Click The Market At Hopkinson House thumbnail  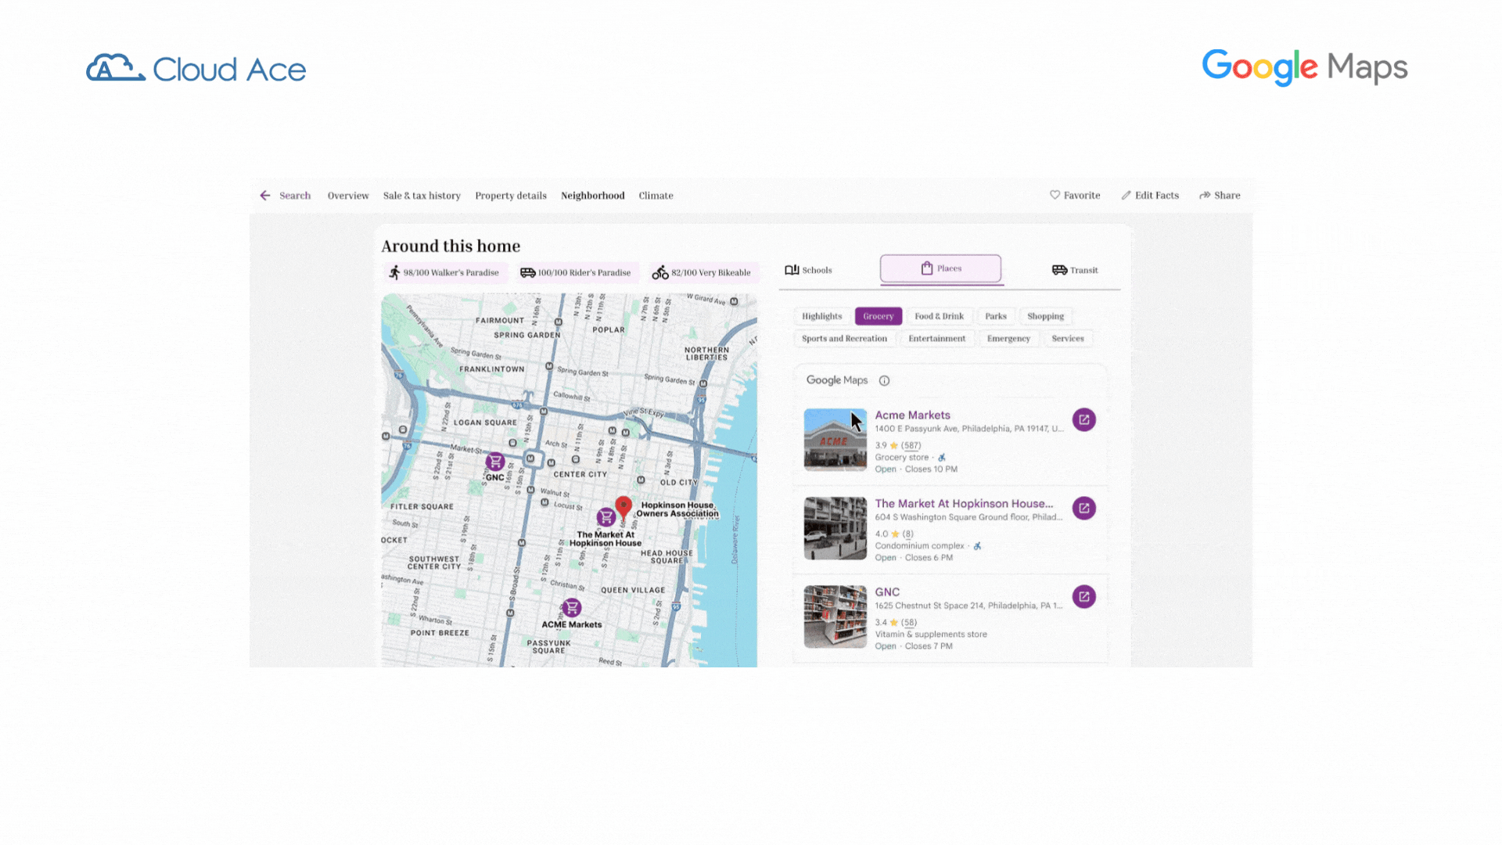835,528
